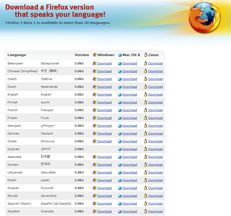Click the Mac icon in Gujarati row

120,149
